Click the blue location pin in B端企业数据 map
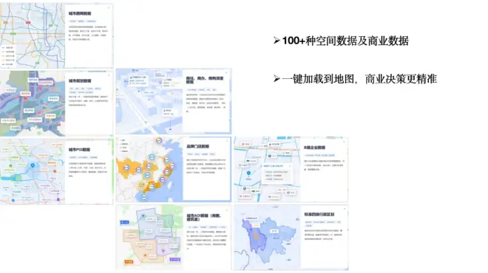This screenshot has width=488, height=273. pyautogui.click(x=248, y=173)
